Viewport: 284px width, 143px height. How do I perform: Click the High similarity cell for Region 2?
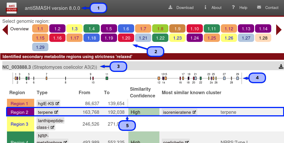click(x=144, y=112)
